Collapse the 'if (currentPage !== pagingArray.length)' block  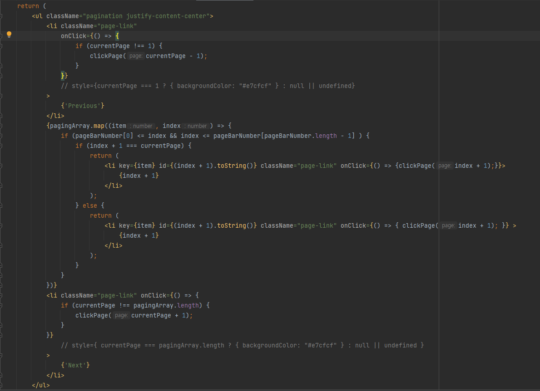click(x=1, y=305)
